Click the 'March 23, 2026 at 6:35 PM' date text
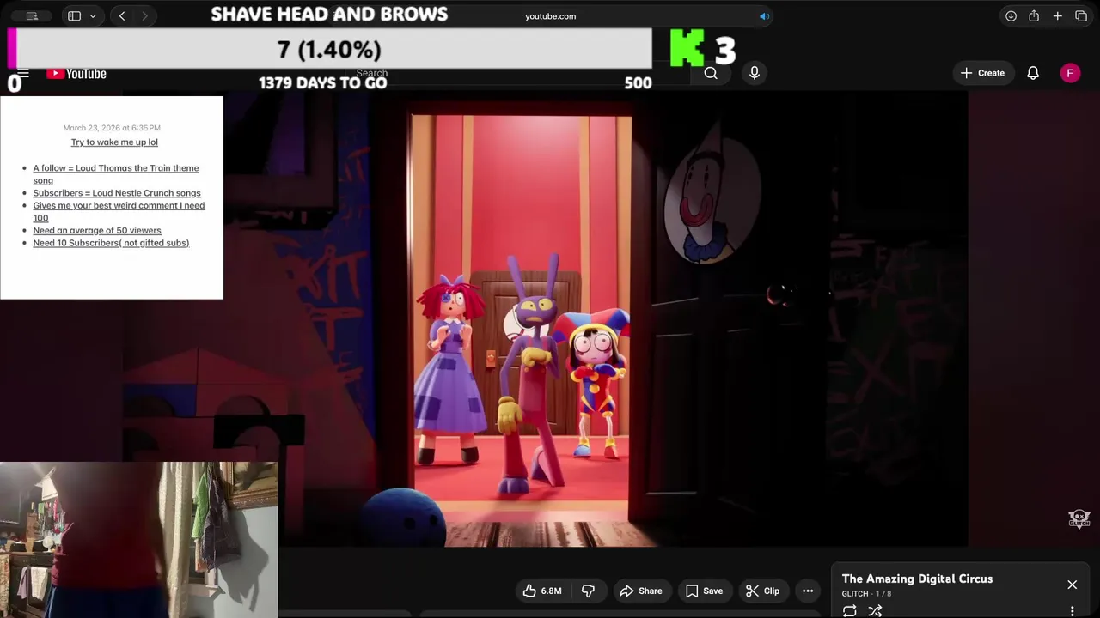Image resolution: width=1100 pixels, height=618 pixels. [x=112, y=128]
